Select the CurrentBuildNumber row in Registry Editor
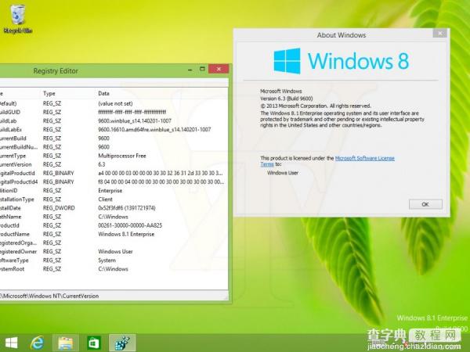This screenshot has height=352, width=470. point(114,147)
